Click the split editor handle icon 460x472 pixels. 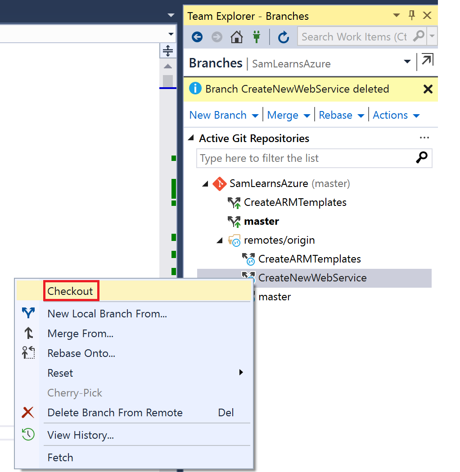pos(167,51)
